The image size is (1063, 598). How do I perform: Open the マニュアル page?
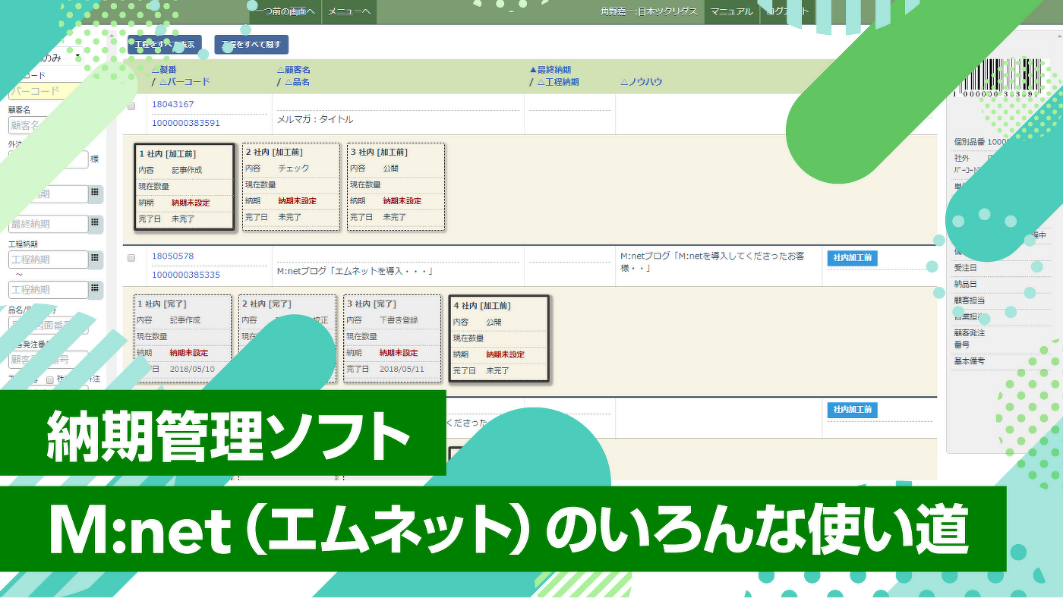[732, 11]
